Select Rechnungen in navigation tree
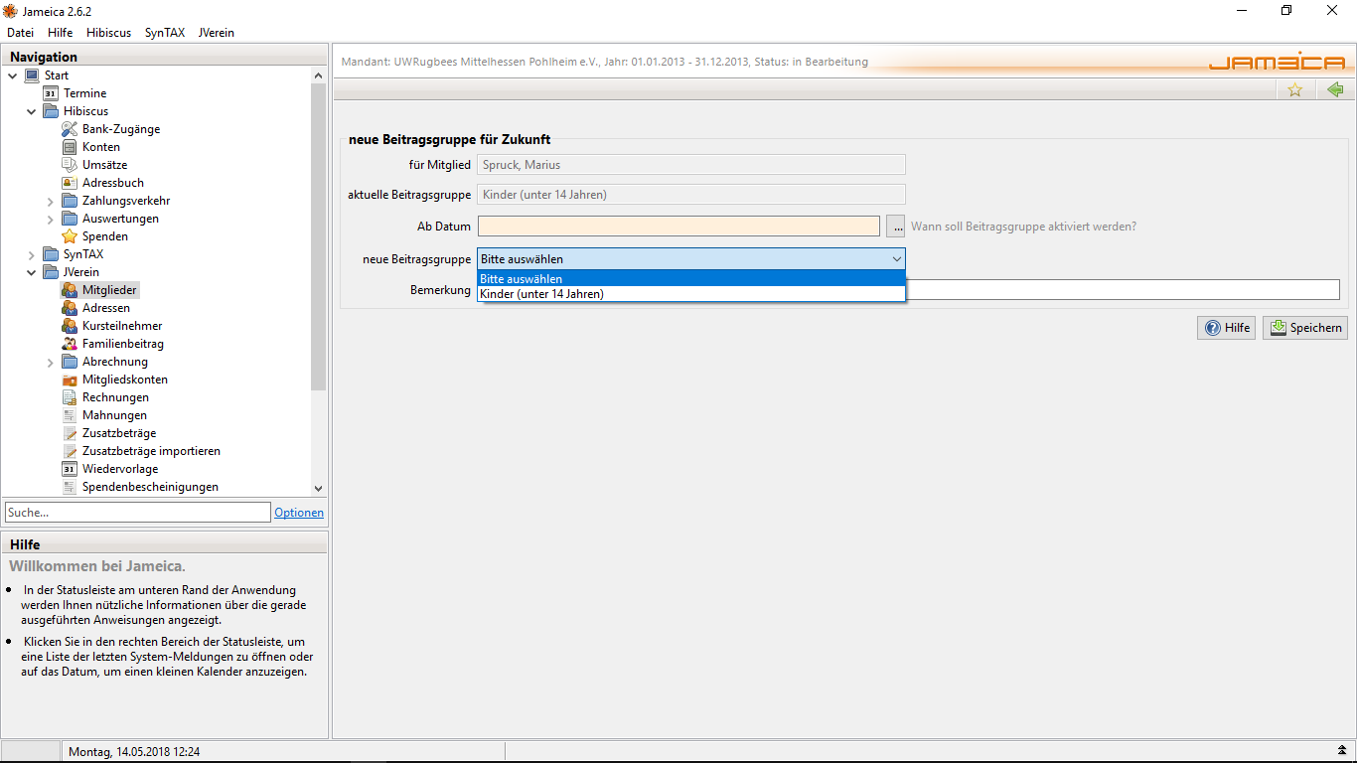Image resolution: width=1357 pixels, height=763 pixels. 115,397
